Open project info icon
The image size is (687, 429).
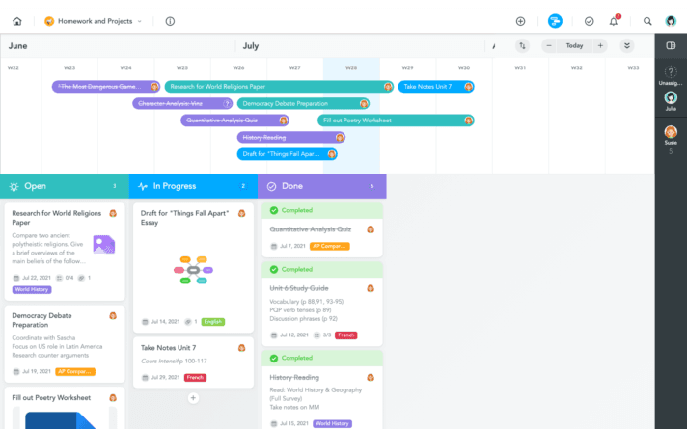coord(170,20)
